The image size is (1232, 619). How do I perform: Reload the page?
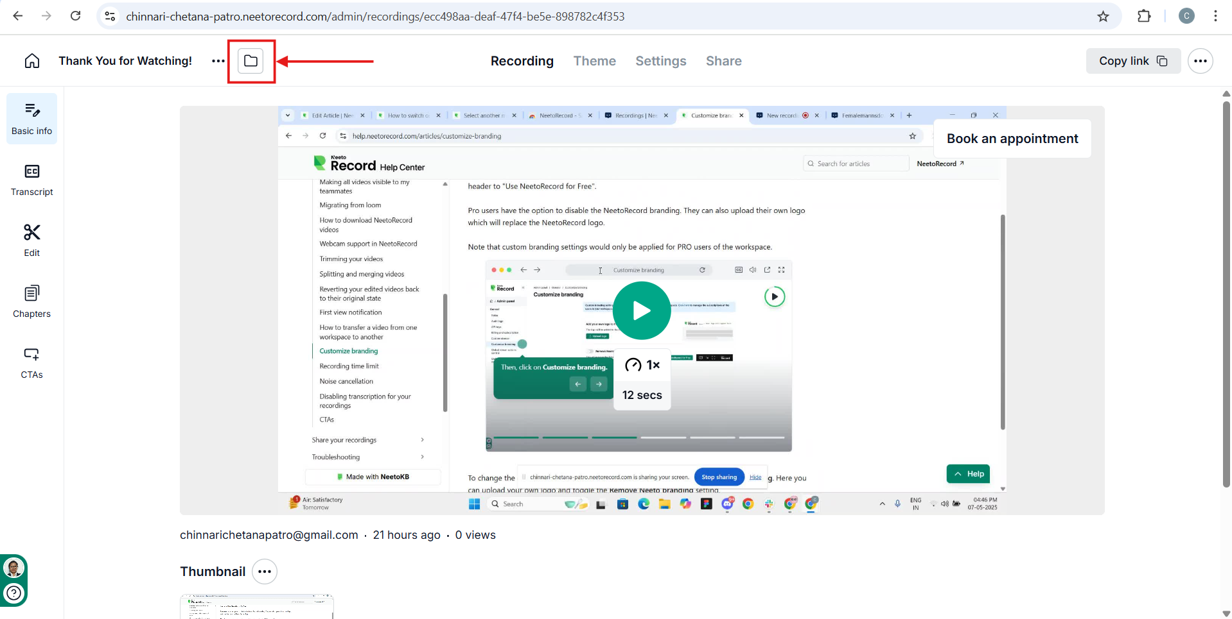point(75,16)
